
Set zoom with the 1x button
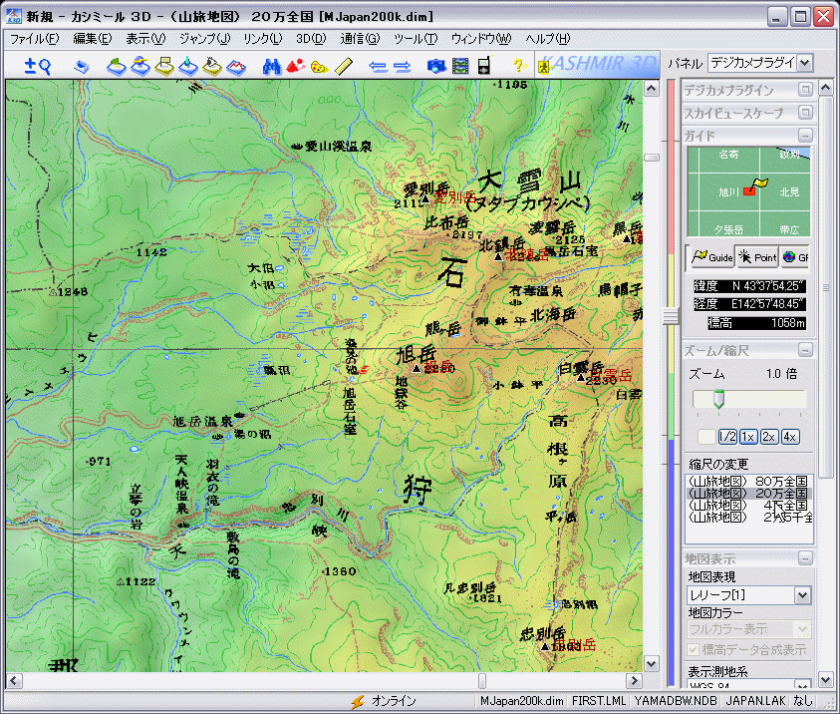[748, 437]
